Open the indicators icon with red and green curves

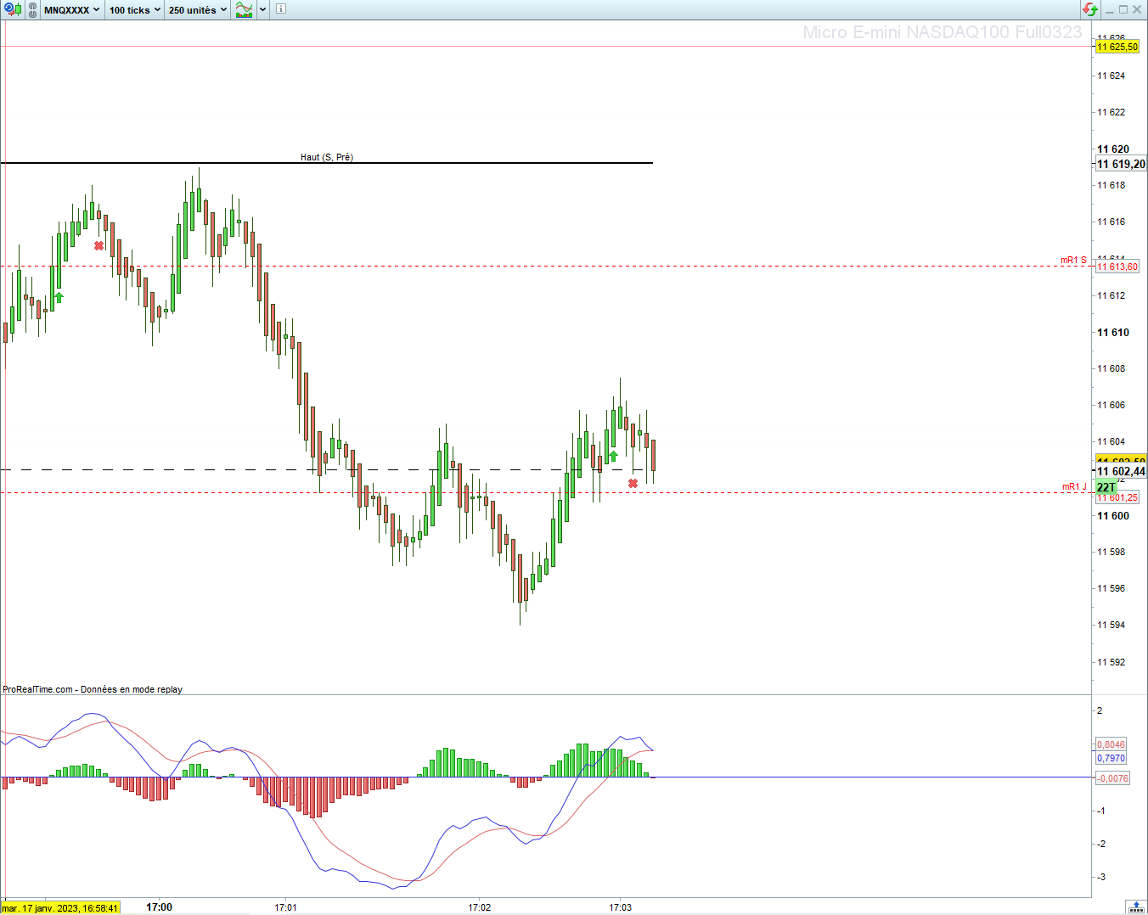(x=245, y=9)
